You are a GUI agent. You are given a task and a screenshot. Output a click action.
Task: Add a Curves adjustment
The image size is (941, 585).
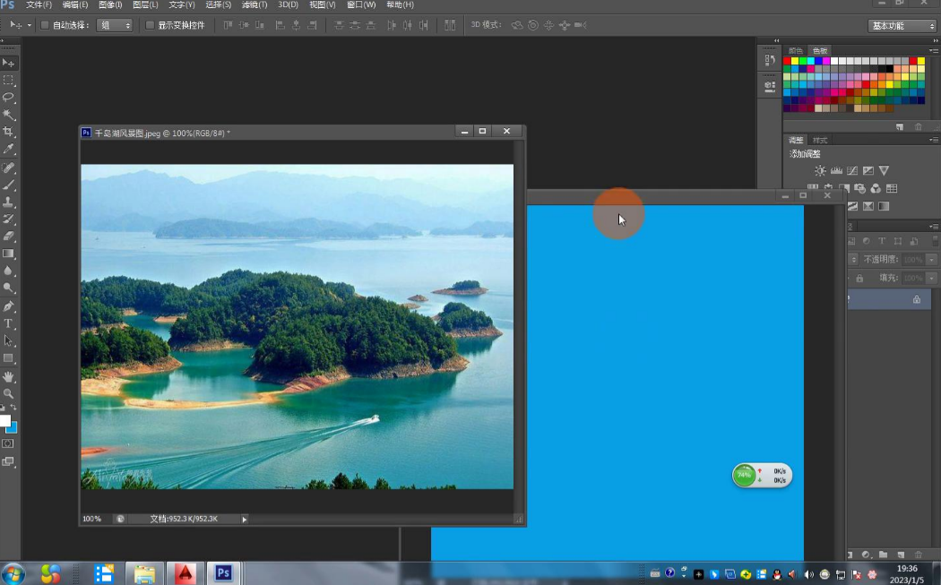coord(852,171)
